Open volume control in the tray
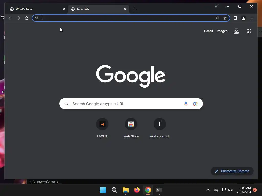262x196 pixels. (230, 190)
